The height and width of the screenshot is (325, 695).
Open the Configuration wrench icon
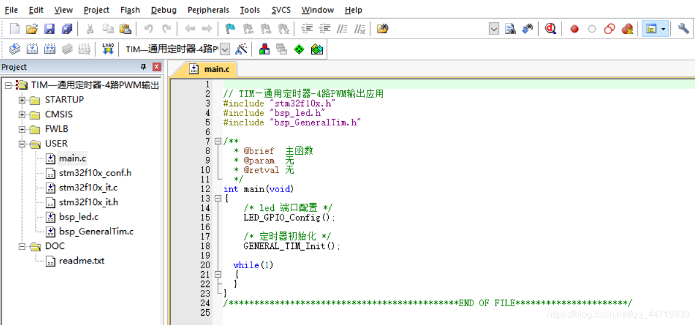[x=683, y=29]
